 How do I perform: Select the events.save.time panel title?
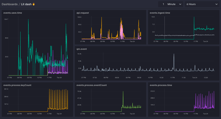click(x=13, y=13)
